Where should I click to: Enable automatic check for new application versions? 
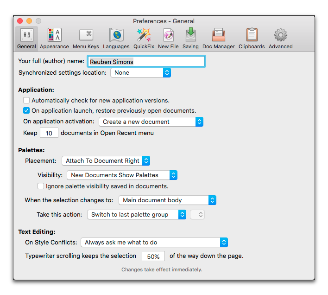coord(26,100)
